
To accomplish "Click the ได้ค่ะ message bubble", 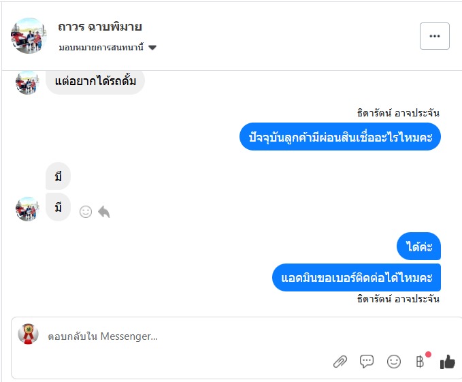I will [418, 246].
